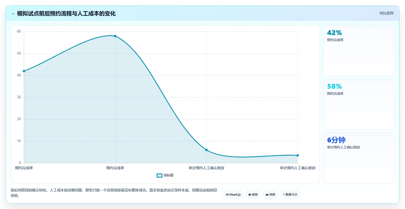Click the chart data point at value 58

tap(115, 36)
